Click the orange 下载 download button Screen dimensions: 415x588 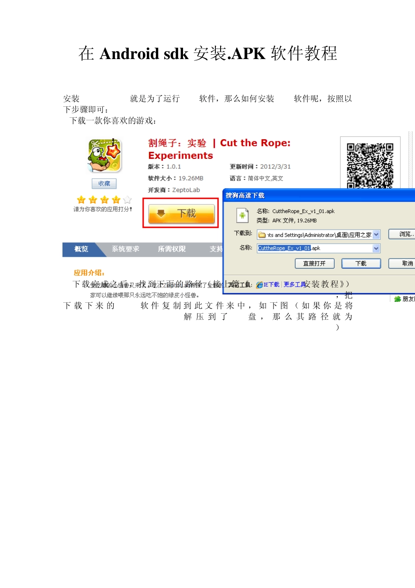181,213
